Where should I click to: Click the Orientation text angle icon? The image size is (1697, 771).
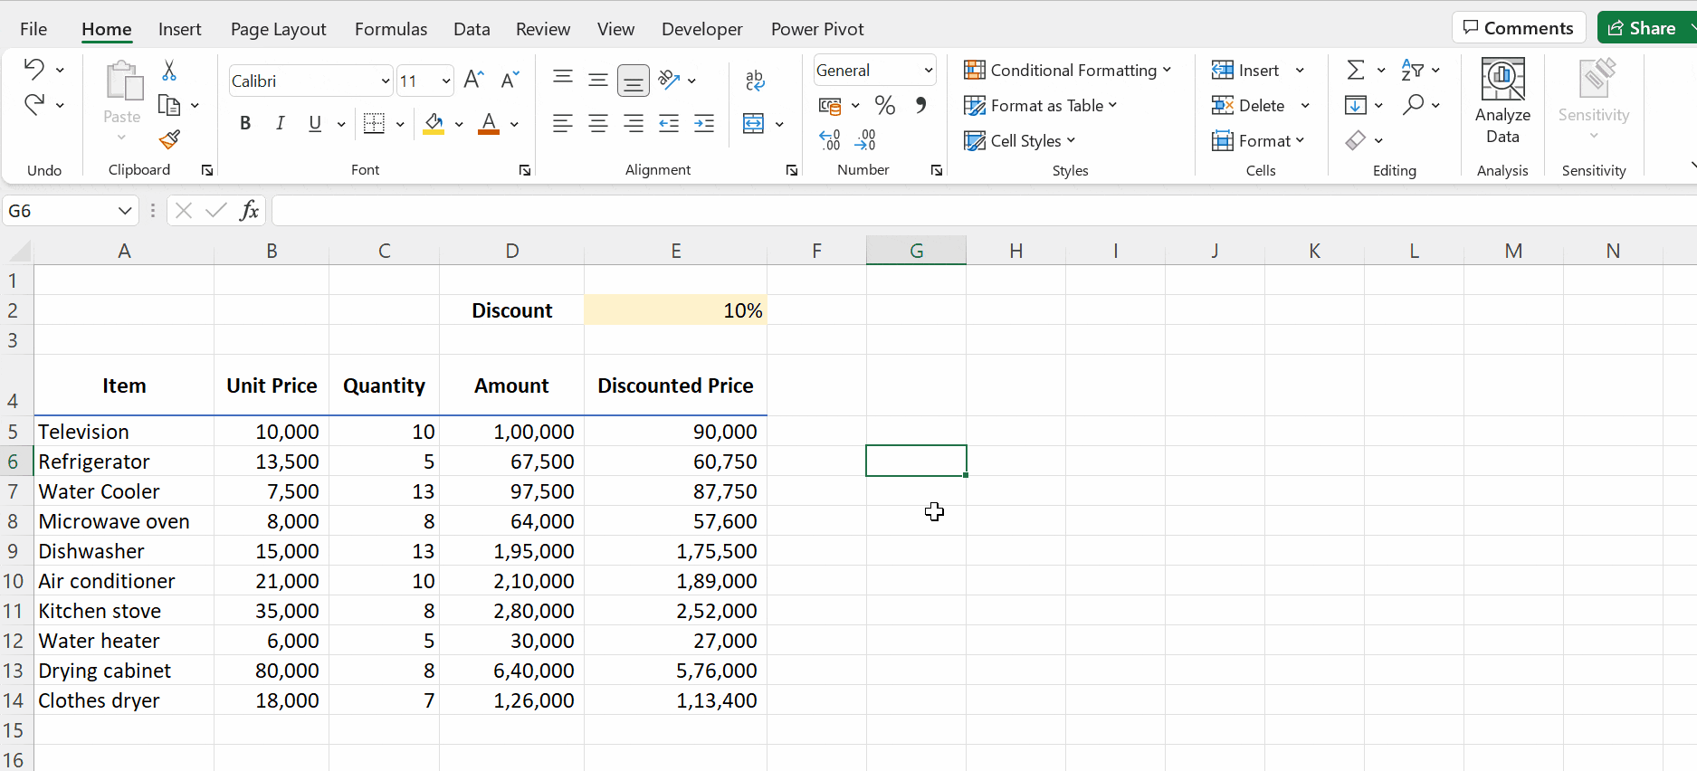click(669, 81)
